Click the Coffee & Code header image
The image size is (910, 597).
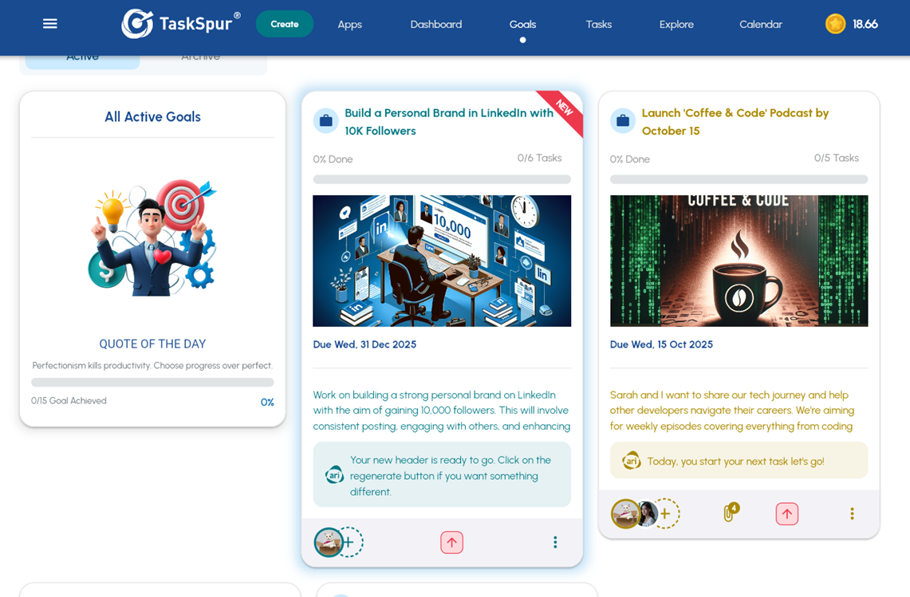point(739,261)
